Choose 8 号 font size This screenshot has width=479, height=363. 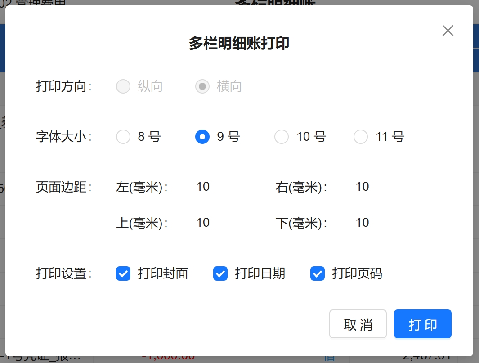123,137
